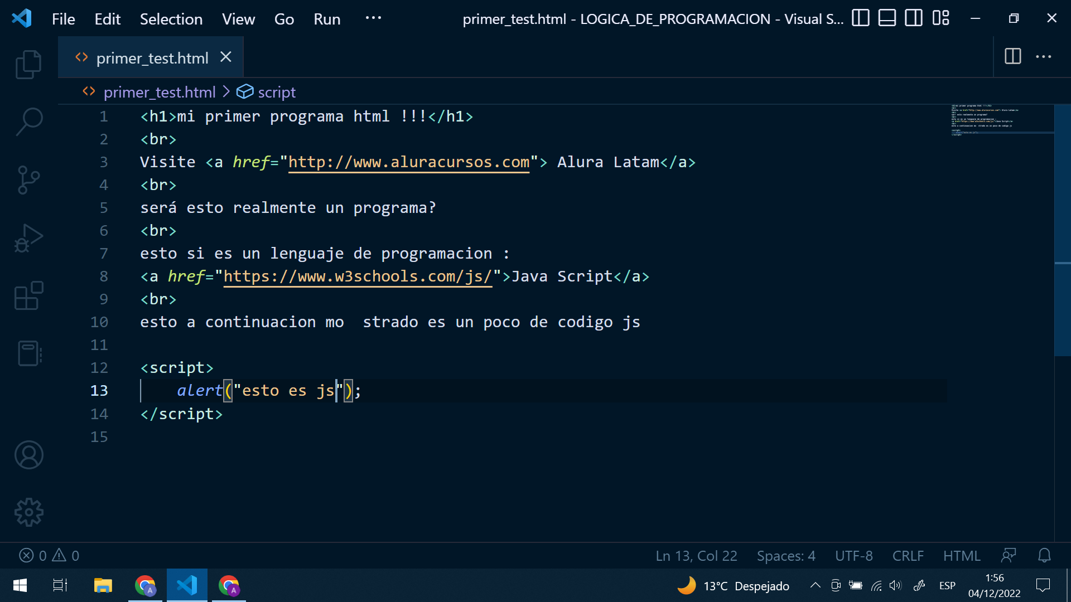This screenshot has height=602, width=1071.
Task: Open Run and Debug view
Action: (x=28, y=238)
